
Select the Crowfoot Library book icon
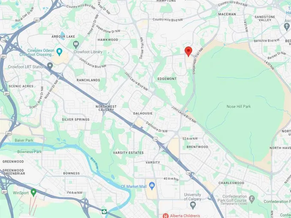[x=75, y=44]
